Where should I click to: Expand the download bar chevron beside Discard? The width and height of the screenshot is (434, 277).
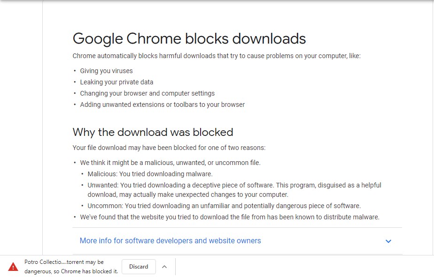(164, 266)
